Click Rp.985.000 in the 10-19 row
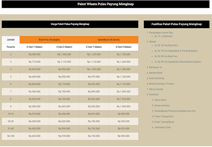This screenshot has width=212, height=147. point(124,114)
